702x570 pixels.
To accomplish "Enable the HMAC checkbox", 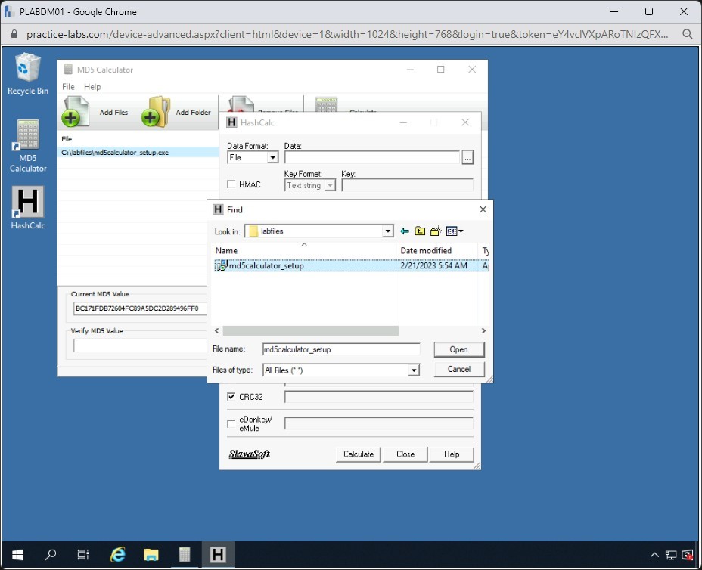I will pos(231,184).
